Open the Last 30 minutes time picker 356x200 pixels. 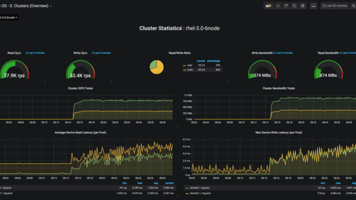[x=334, y=6]
